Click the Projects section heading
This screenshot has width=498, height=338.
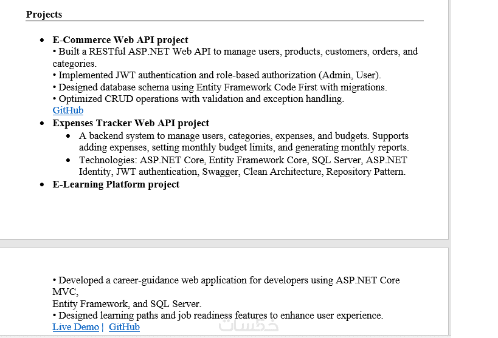(x=44, y=15)
